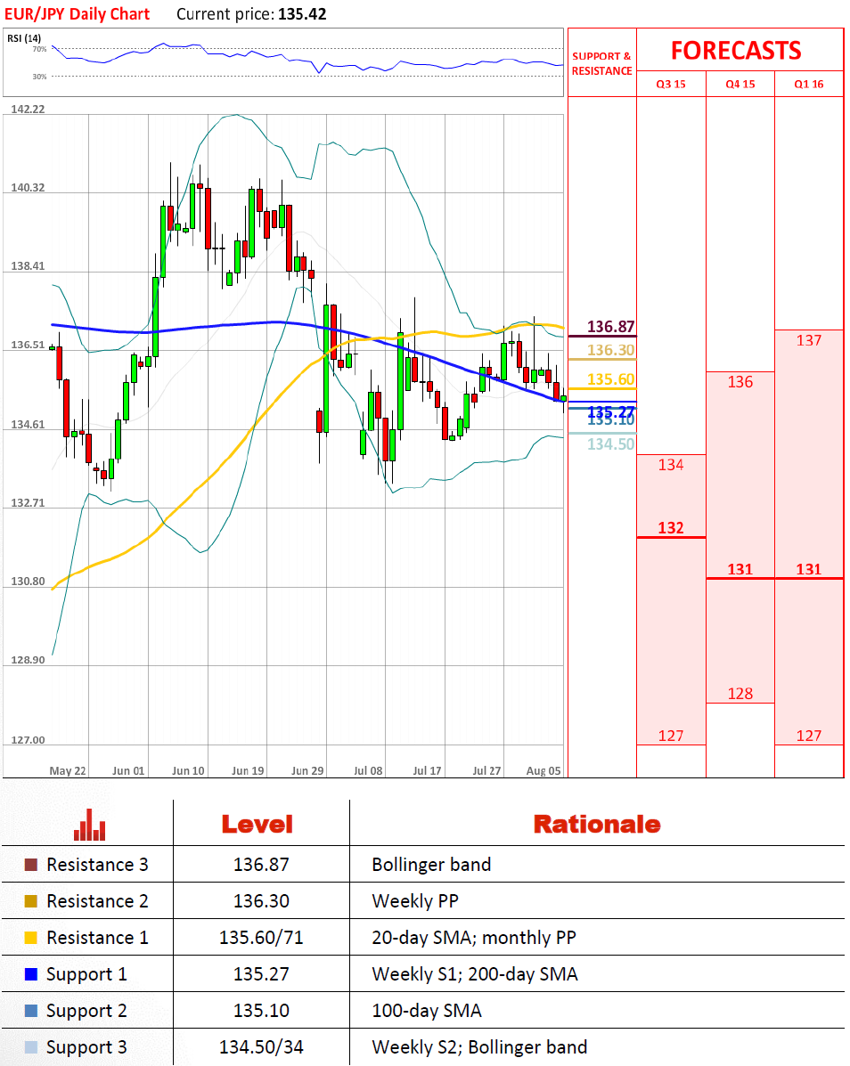Open the Q3 15 forecast column header
Screen dimensions: 850x1066
pos(670,84)
